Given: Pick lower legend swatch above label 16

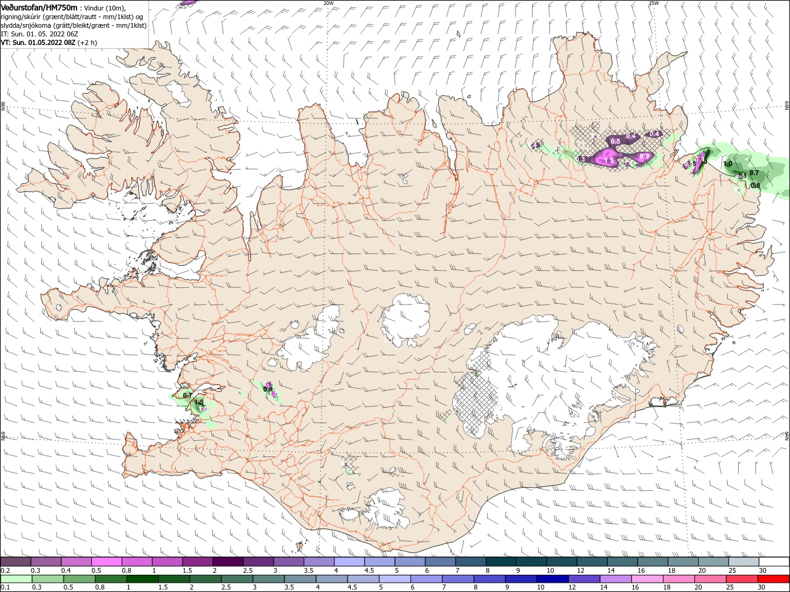Looking at the screenshot, I should click(x=648, y=579).
